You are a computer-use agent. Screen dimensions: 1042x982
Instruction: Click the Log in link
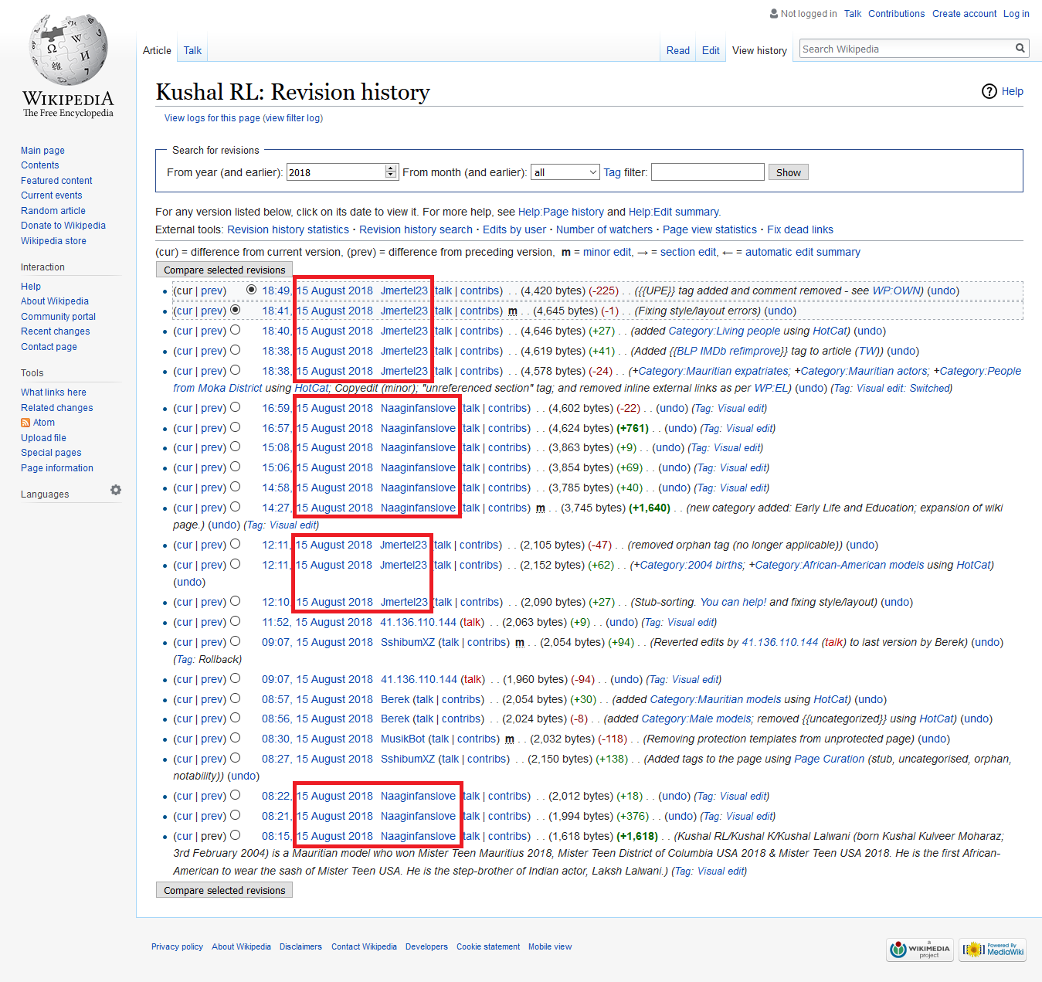[x=1016, y=14]
